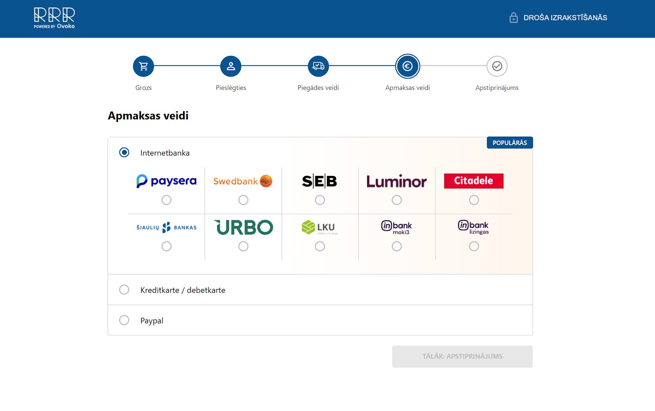
Task: Click the Citadele logo
Action: (x=474, y=181)
